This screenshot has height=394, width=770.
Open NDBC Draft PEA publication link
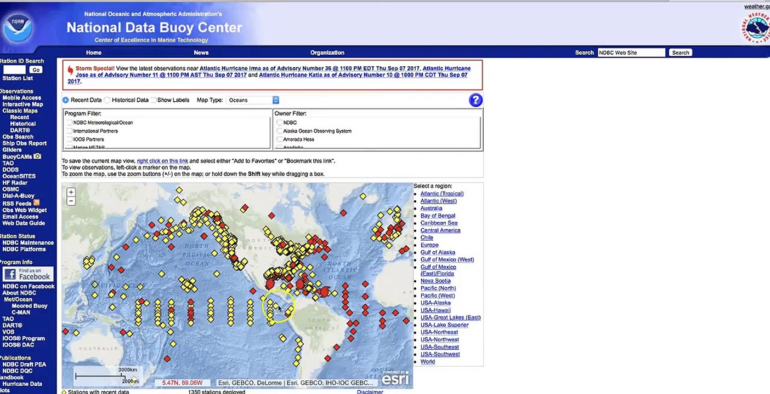(24, 364)
